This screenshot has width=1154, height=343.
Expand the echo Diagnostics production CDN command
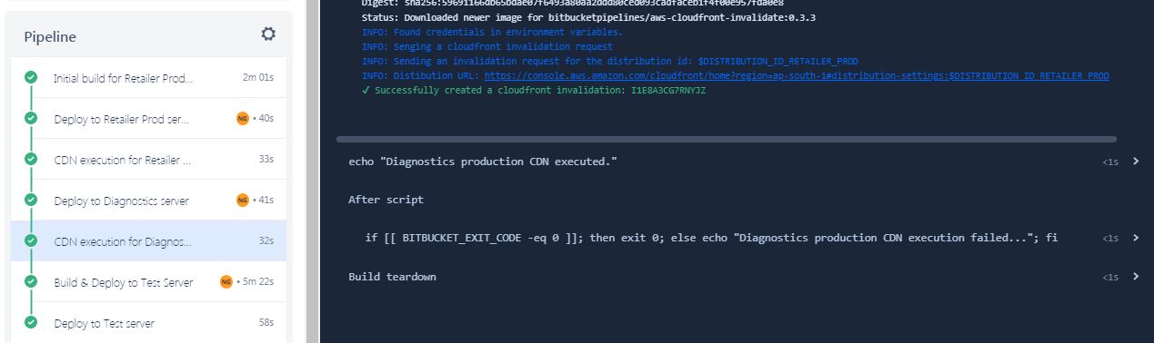pyautogui.click(x=1136, y=162)
